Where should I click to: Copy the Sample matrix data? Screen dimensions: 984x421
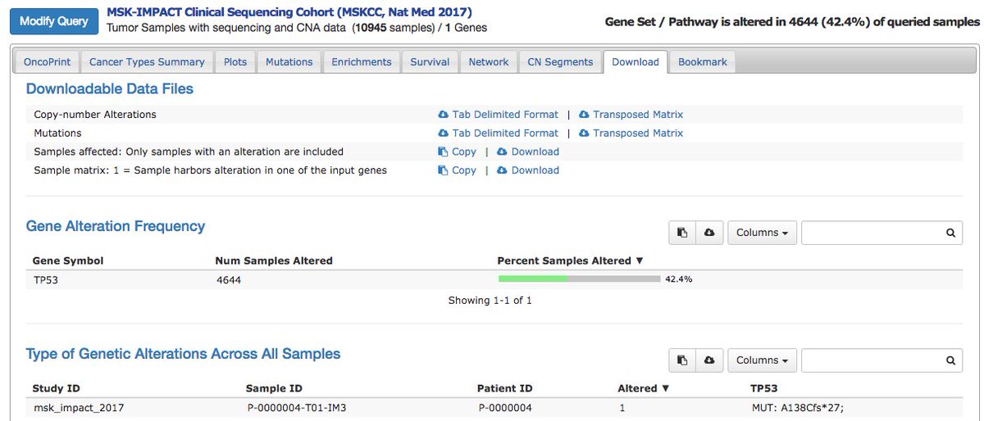coord(458,170)
